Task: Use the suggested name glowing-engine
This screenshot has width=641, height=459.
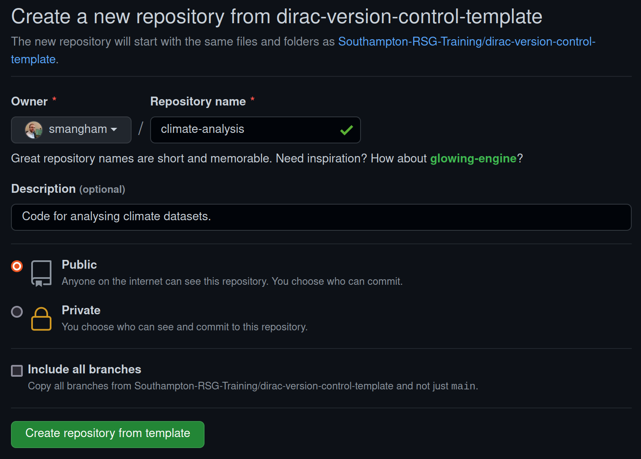Action: pos(473,159)
